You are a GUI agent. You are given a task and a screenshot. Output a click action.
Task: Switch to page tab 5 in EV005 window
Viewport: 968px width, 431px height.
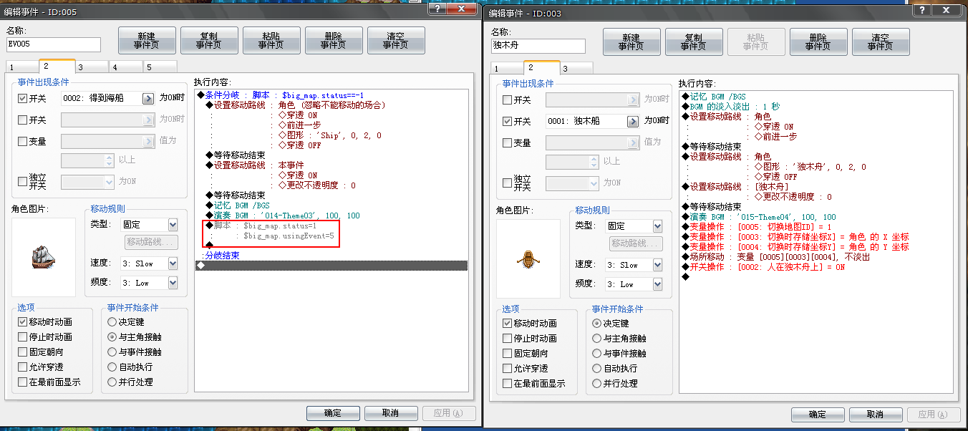tap(160, 67)
